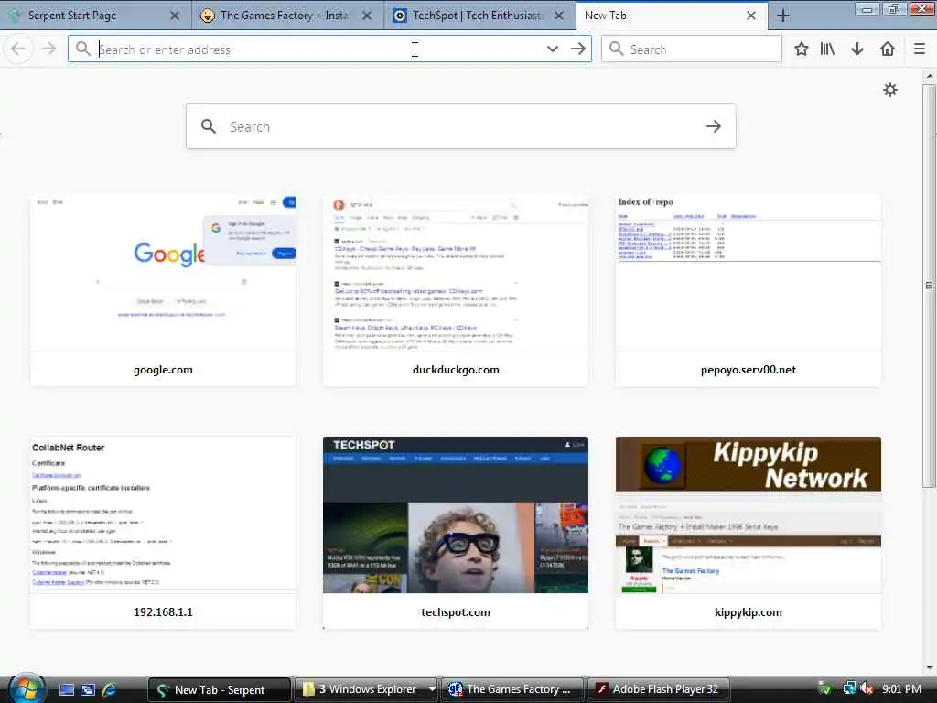Open duckduckgo.com top site tile

pos(456,290)
